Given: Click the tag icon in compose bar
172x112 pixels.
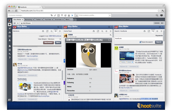Looking at the screenshot, I should click(52, 15).
